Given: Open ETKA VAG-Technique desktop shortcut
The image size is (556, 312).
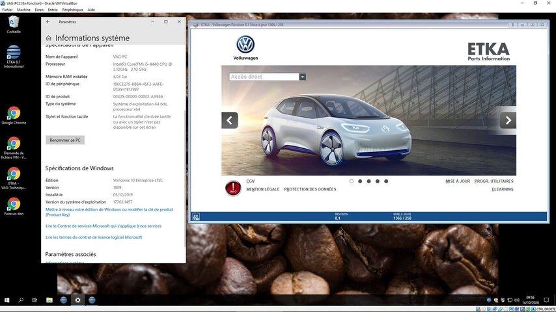Looking at the screenshot, I should [14, 178].
